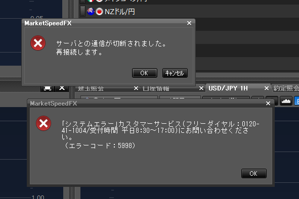The width and height of the screenshot is (299, 199).
Task: Click the New Zealand flag icon
Action: tap(91, 12)
